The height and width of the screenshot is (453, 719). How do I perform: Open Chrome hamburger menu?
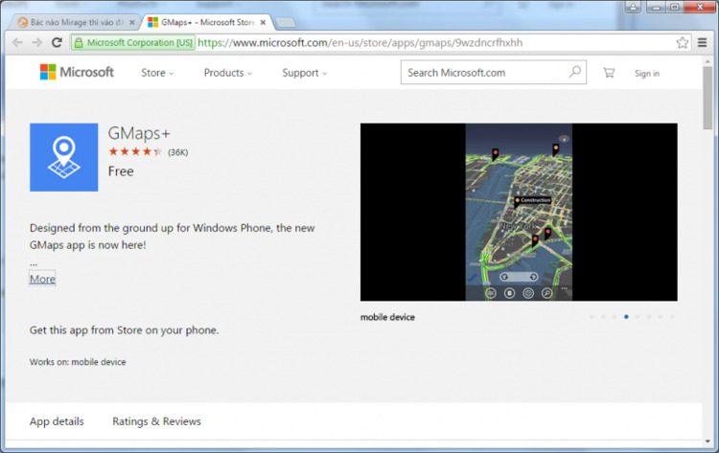(702, 42)
